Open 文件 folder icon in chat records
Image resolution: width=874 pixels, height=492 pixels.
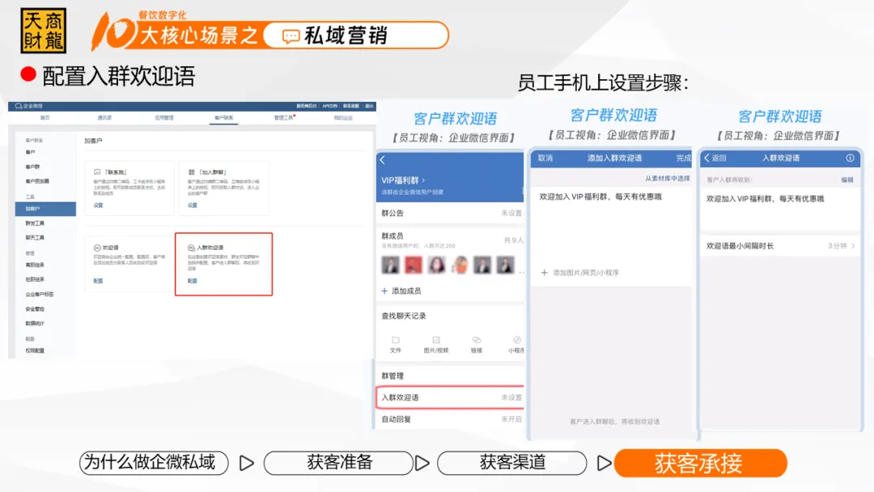click(395, 340)
